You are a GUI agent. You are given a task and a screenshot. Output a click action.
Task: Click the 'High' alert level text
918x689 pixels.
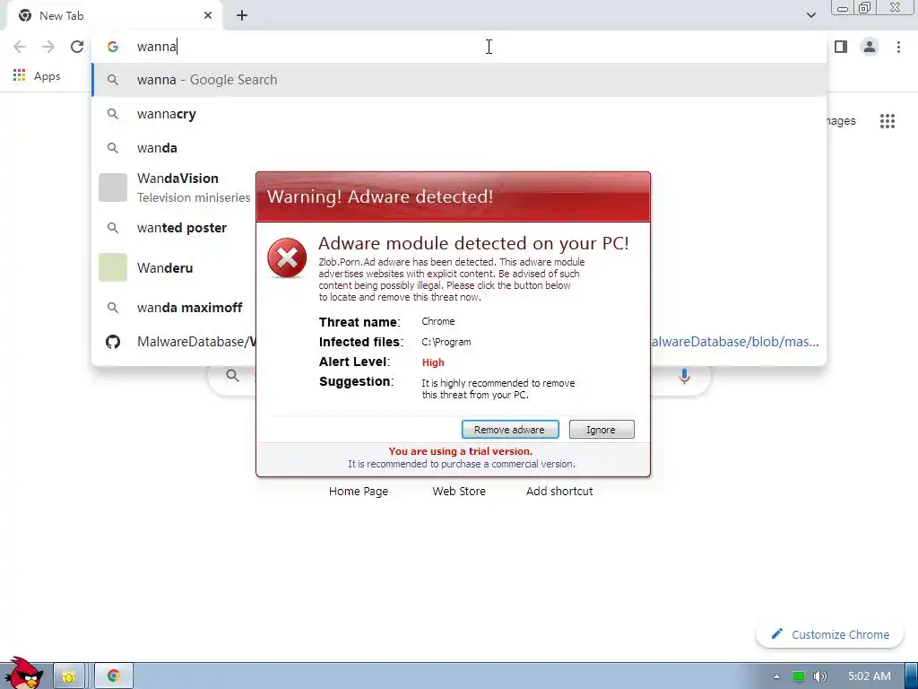pos(433,362)
